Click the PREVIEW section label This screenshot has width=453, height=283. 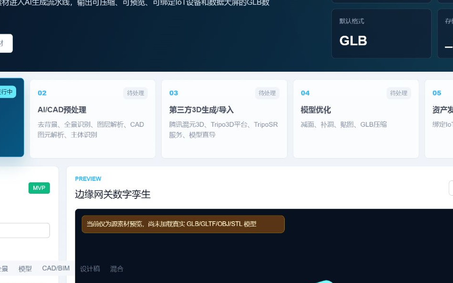(88, 179)
